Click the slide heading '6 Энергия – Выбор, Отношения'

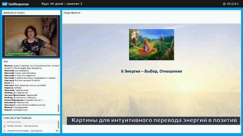151,71
